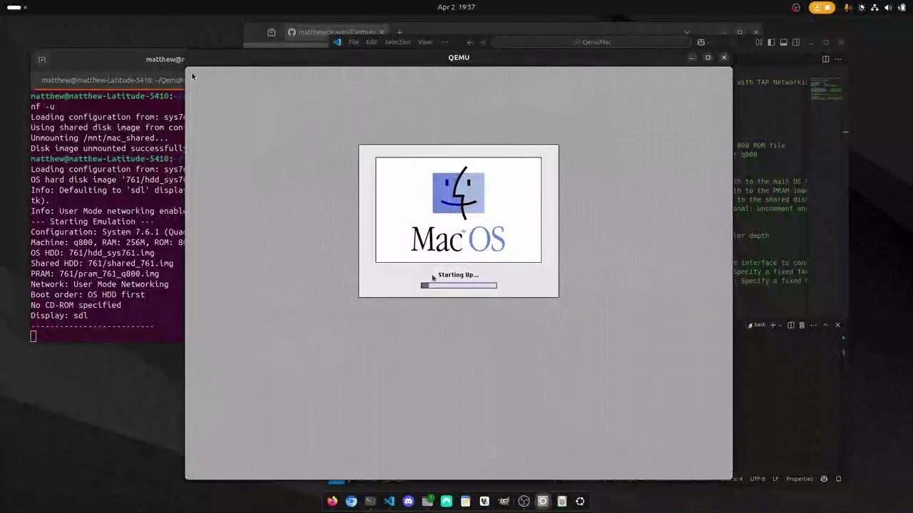Image resolution: width=913 pixels, height=513 pixels.
Task: Go back with VS Code arrow
Action: (469, 42)
